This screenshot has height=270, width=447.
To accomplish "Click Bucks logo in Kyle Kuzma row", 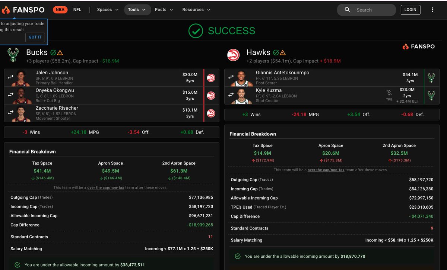I will (x=431, y=96).
